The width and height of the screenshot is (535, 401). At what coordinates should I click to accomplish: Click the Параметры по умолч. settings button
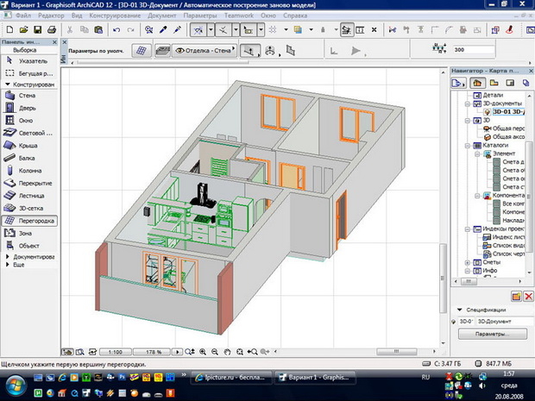pos(97,51)
